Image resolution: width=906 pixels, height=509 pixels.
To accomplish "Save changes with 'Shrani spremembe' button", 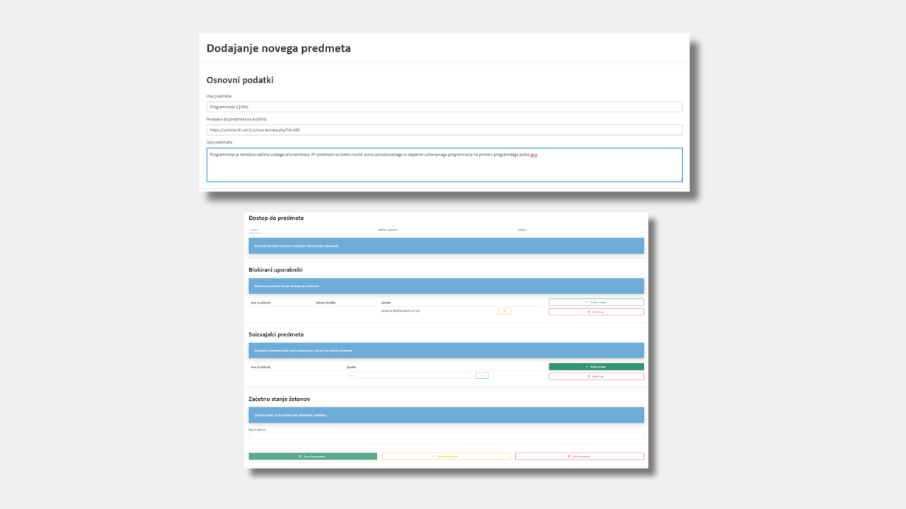I will pyautogui.click(x=312, y=457).
